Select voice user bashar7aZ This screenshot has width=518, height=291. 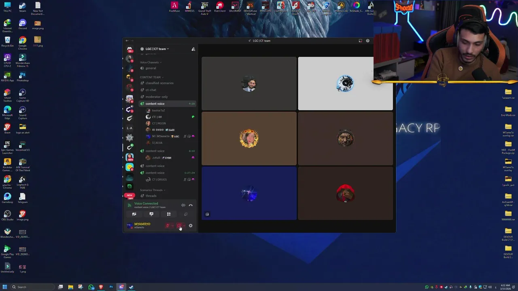170,110
